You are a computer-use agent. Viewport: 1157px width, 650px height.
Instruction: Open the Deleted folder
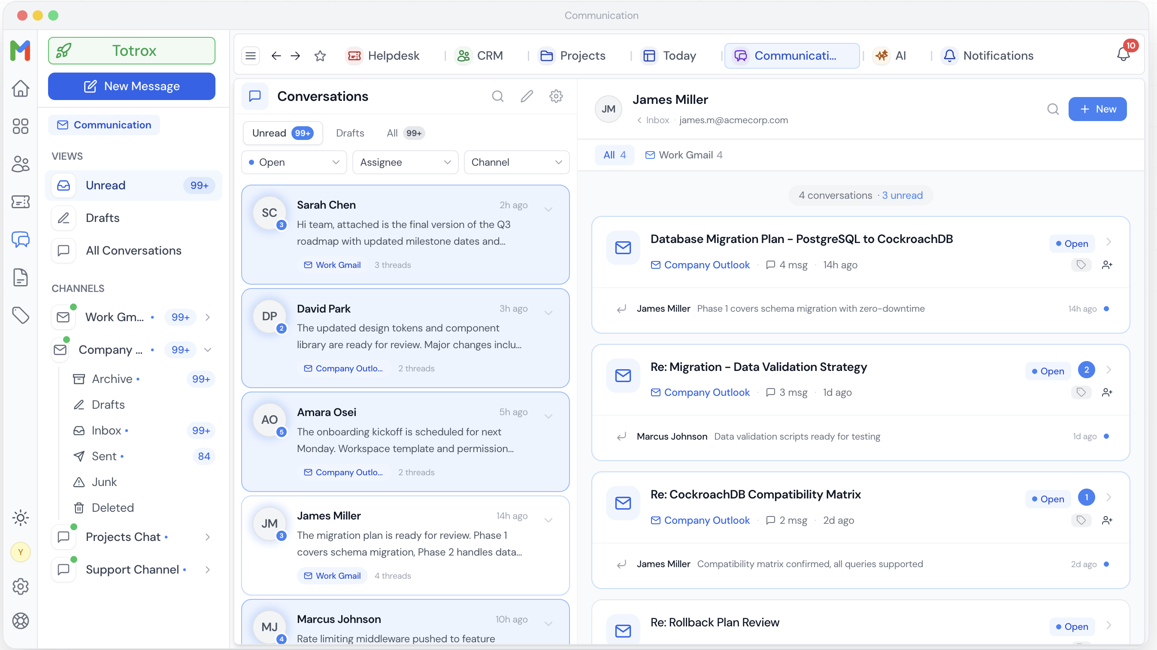(144, 507)
